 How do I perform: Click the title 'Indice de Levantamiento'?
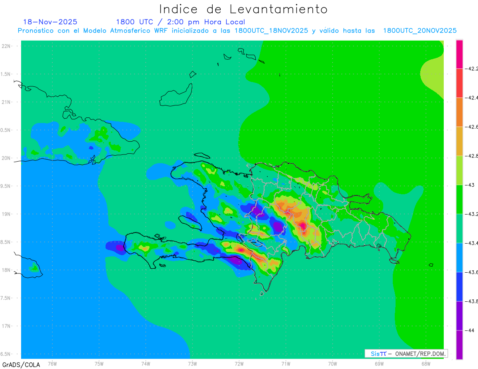tap(243, 9)
